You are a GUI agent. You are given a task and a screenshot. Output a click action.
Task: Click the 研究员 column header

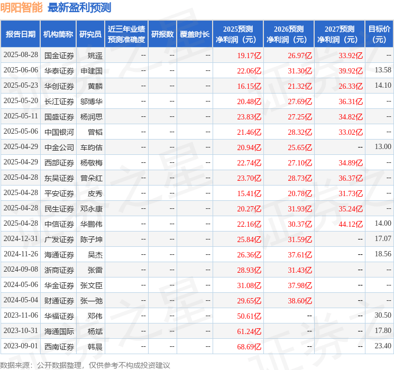(x=90, y=34)
